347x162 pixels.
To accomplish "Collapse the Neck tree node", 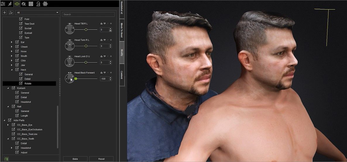I will 12,70.
